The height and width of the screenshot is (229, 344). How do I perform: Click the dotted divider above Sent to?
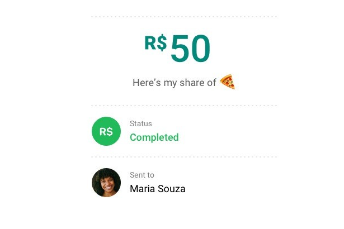point(184,157)
